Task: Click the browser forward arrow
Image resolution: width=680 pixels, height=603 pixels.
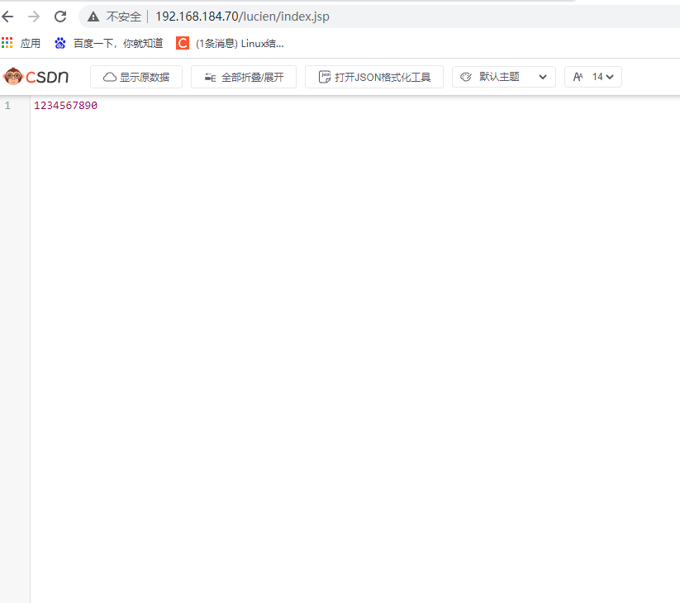Action: [x=34, y=17]
